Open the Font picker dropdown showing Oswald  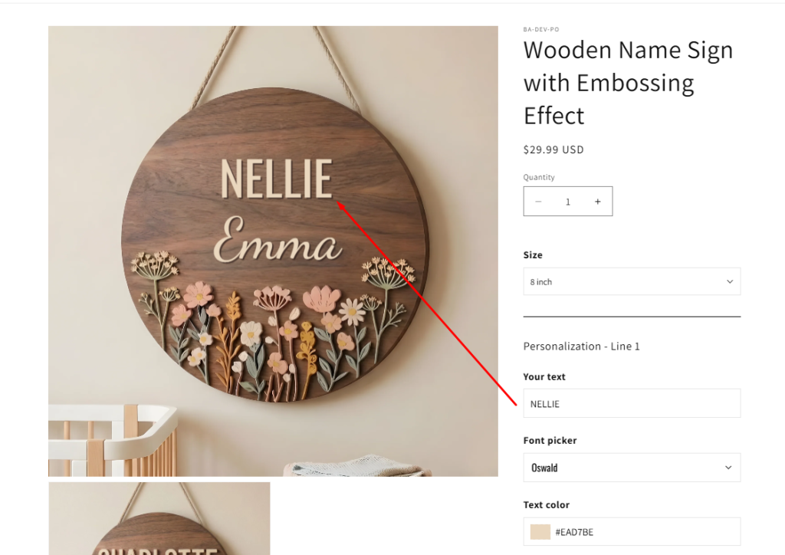tap(631, 468)
